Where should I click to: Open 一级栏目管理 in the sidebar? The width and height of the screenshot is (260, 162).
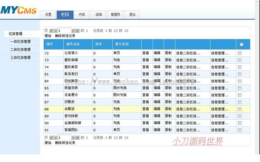(21, 41)
